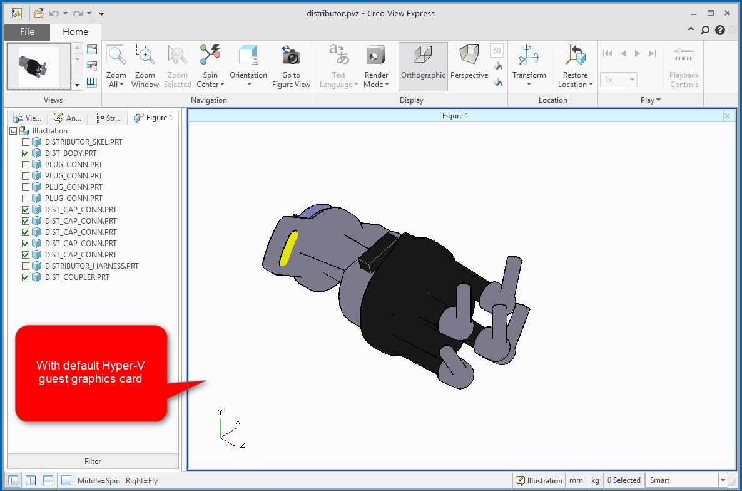Open the Redo history dropdown arrow
The image size is (742, 491).
89,14
